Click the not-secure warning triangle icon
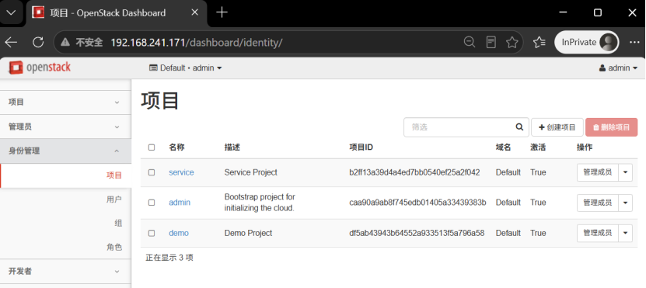 65,42
